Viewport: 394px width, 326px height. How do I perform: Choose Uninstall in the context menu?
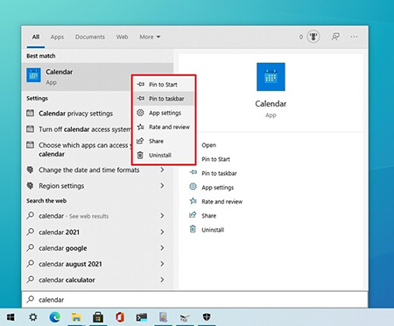pos(164,155)
